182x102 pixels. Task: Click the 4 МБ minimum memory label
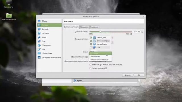pyautogui.click(x=91, y=34)
